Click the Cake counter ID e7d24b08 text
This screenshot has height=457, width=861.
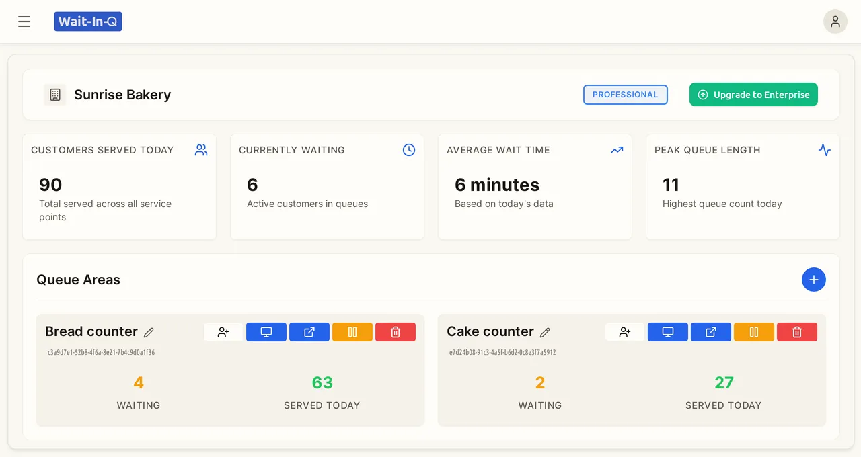click(x=502, y=352)
